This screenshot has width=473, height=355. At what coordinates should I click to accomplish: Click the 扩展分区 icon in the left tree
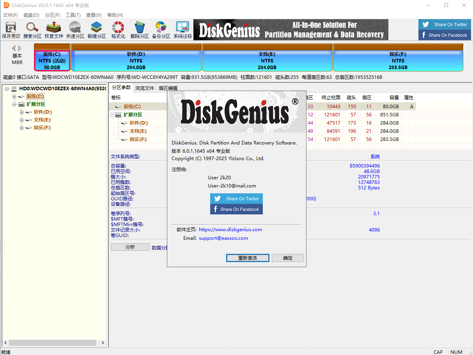21,104
